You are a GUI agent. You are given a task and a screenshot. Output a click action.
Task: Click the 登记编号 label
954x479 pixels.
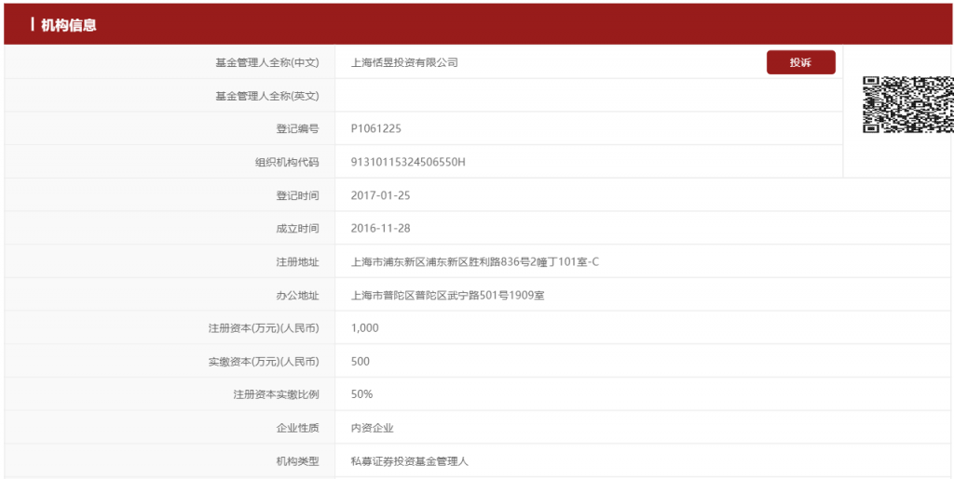coord(298,128)
